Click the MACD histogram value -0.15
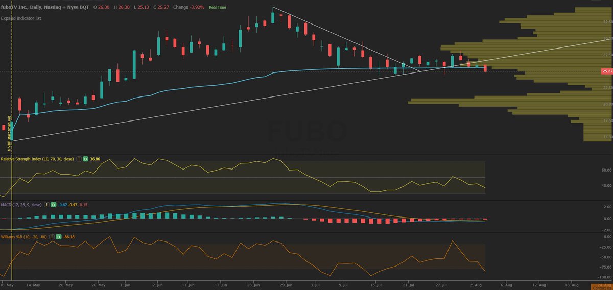This screenshot has width=613, height=290. 84,204
